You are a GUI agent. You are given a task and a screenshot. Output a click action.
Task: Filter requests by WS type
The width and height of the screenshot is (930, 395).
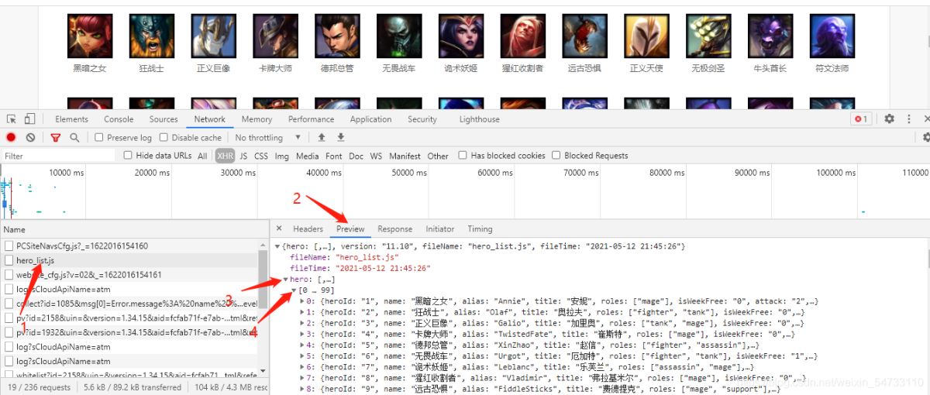(x=376, y=156)
